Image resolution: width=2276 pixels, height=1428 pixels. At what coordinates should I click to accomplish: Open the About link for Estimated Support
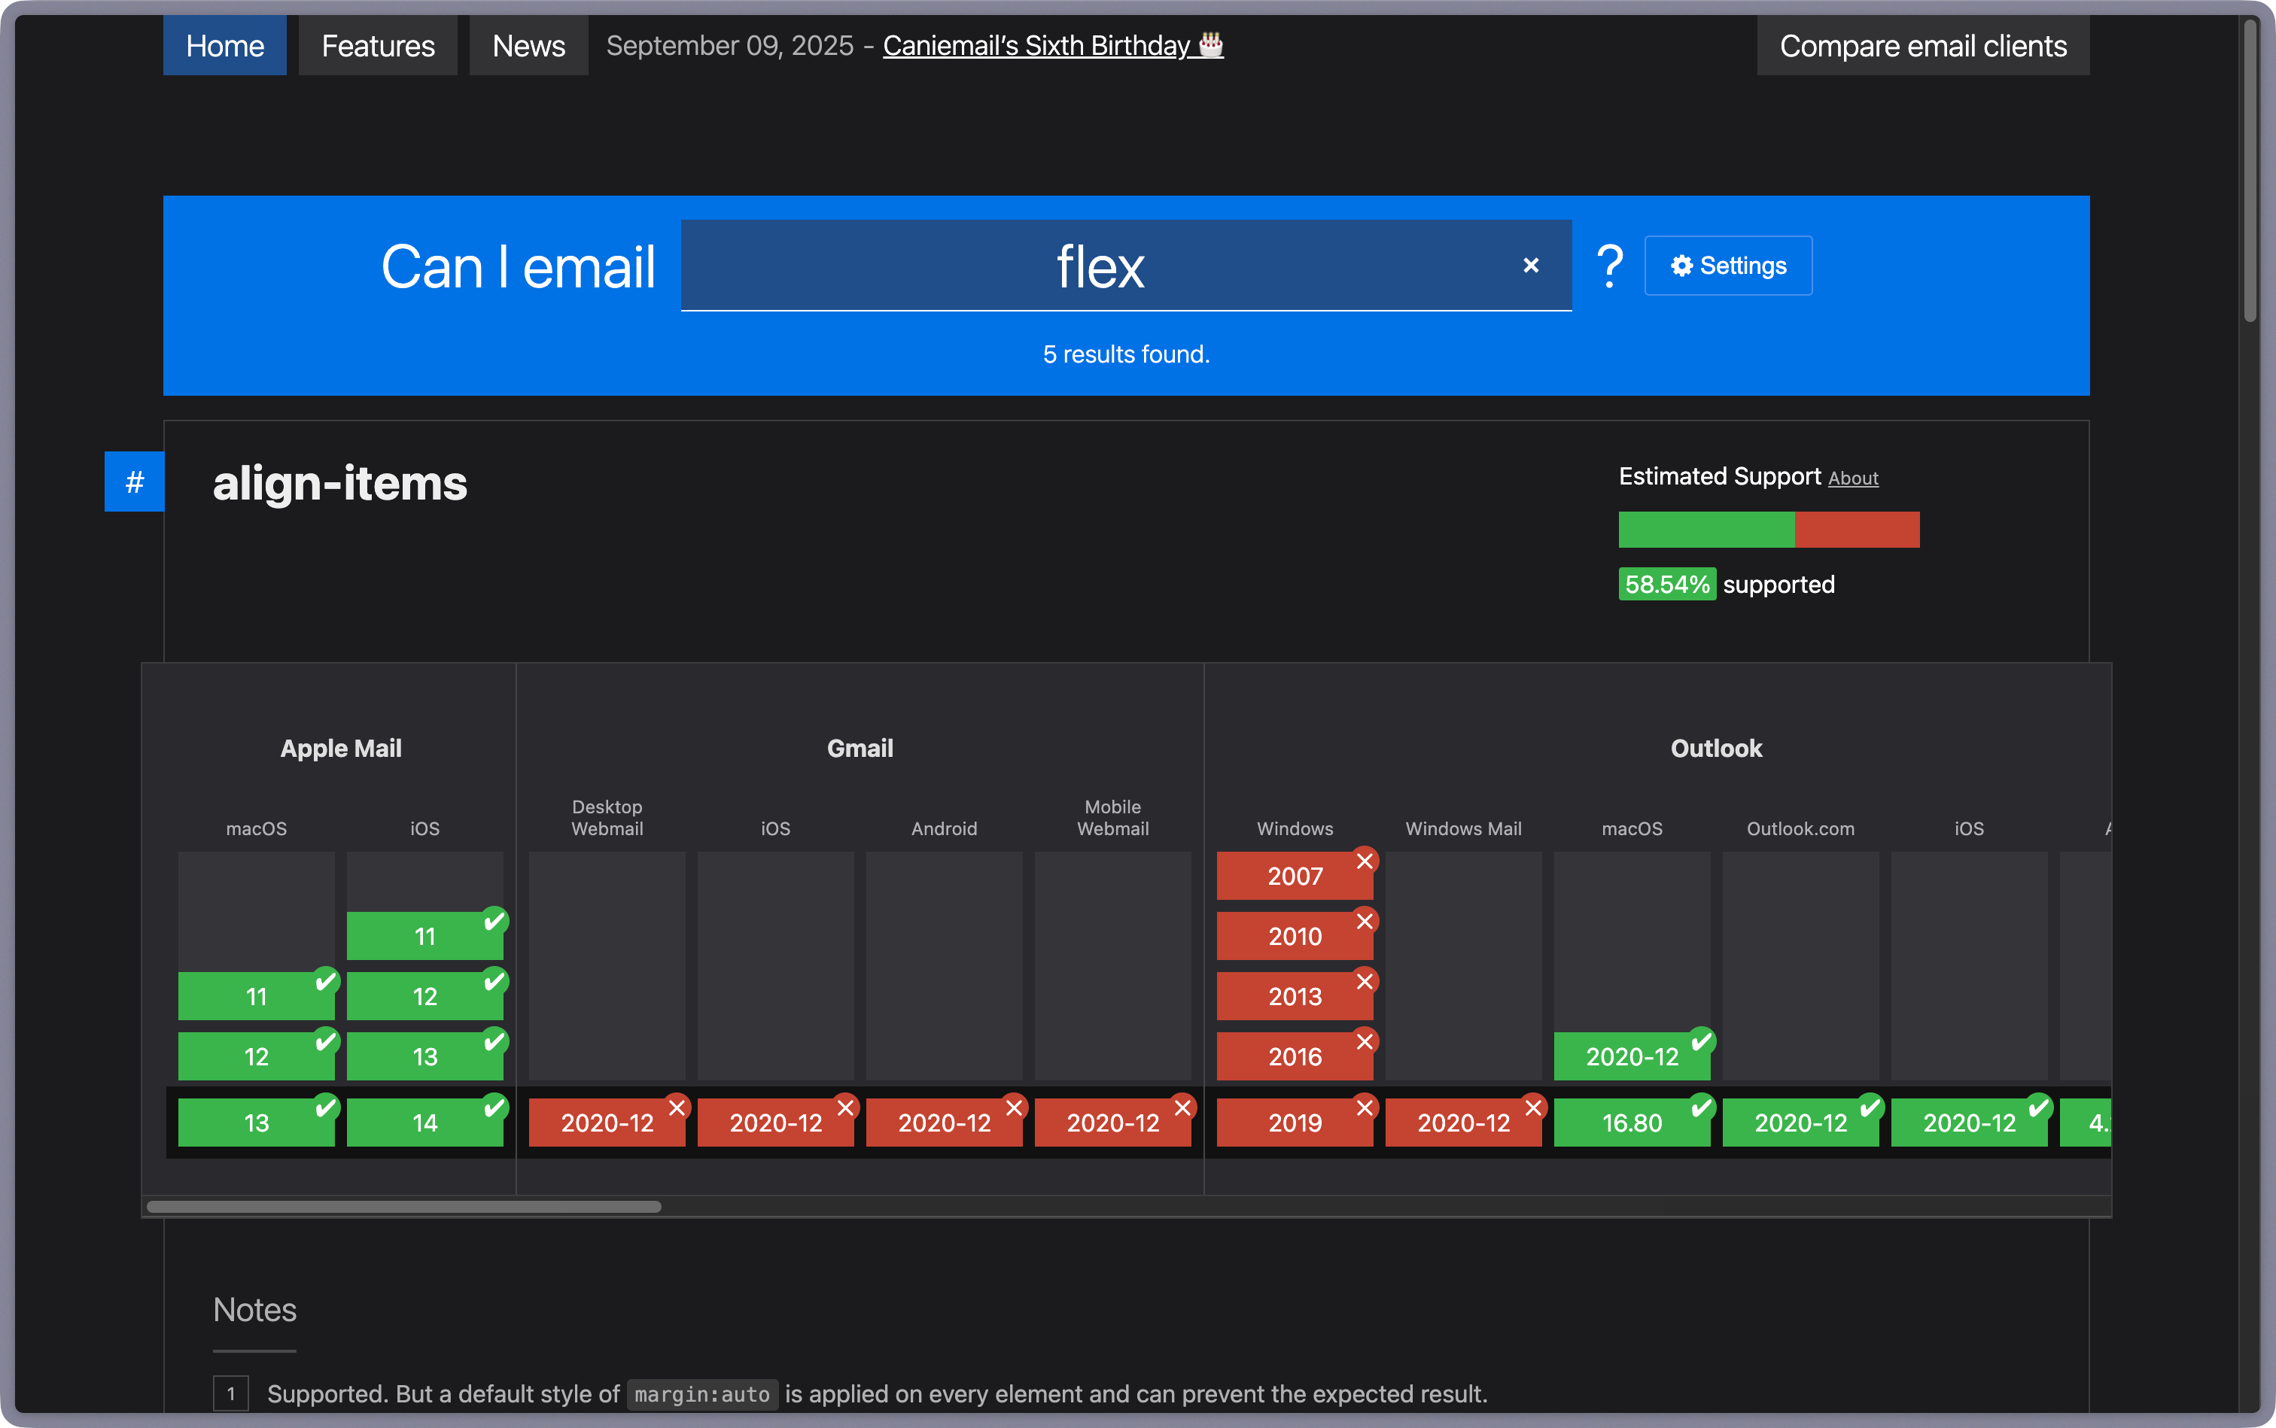point(1852,478)
